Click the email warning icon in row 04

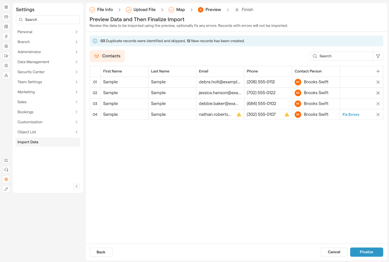click(239, 115)
